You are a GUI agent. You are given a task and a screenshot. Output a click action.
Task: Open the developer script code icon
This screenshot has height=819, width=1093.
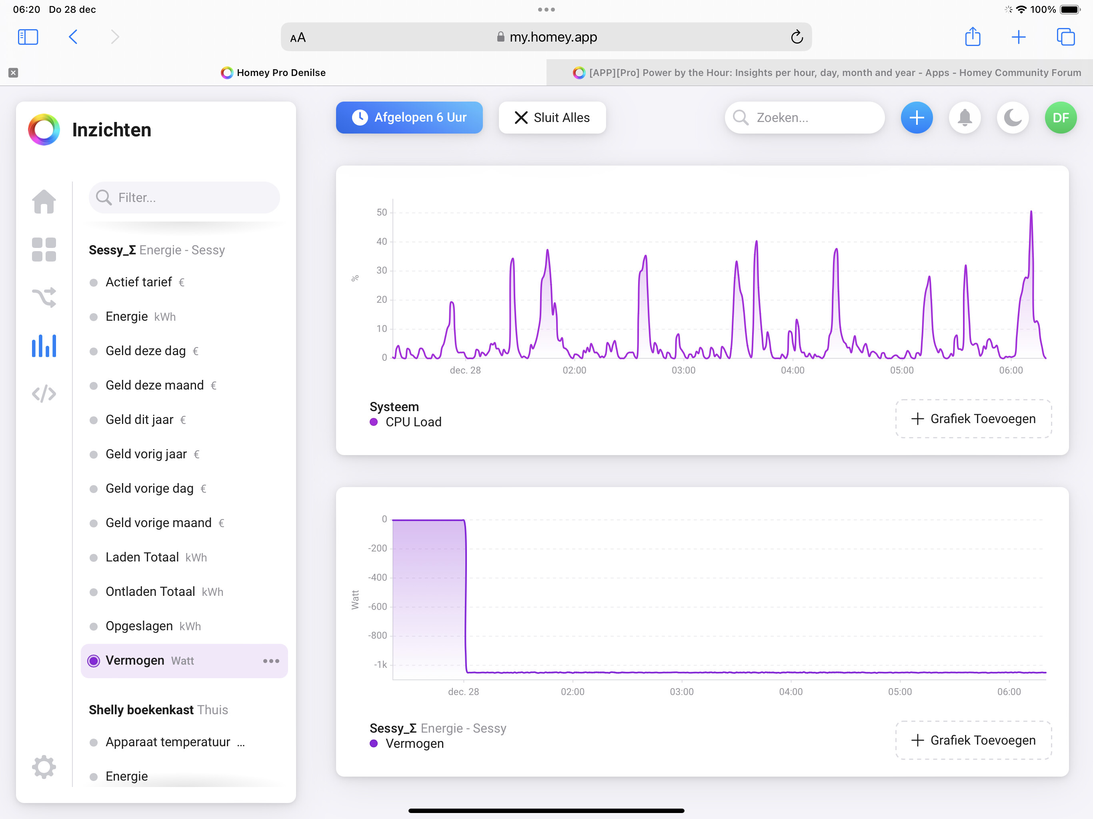point(44,394)
